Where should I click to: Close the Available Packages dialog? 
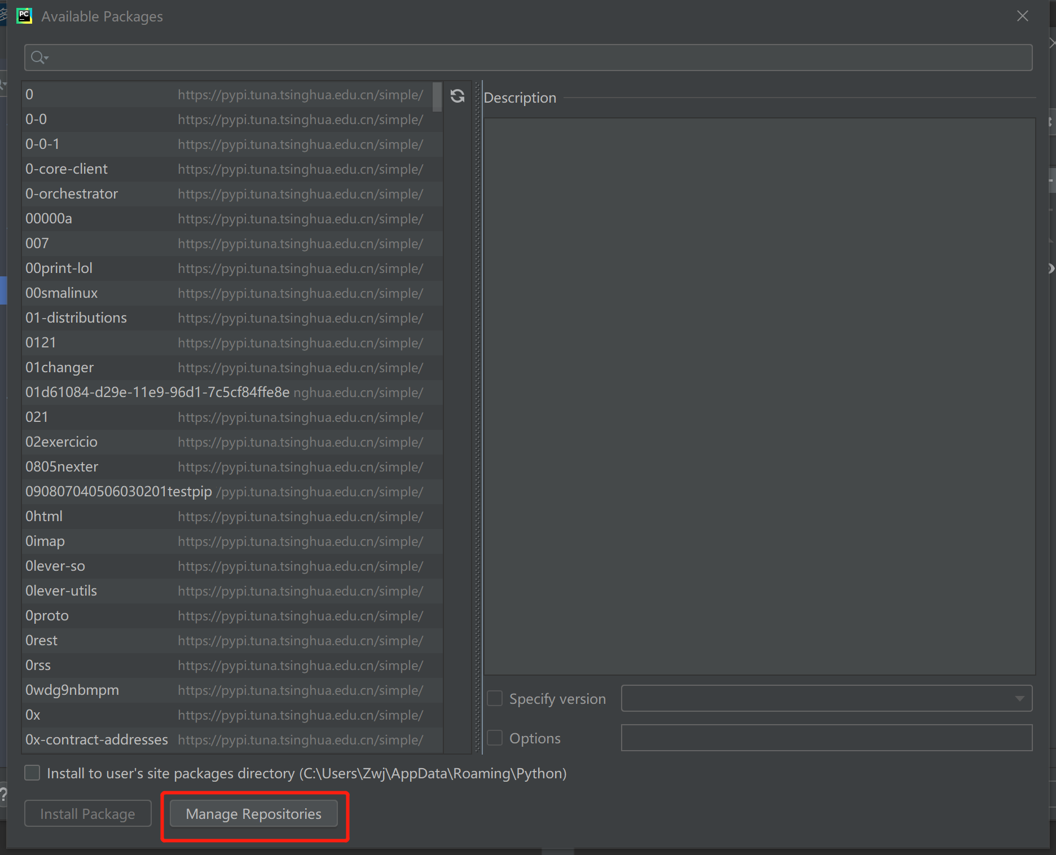(1023, 16)
